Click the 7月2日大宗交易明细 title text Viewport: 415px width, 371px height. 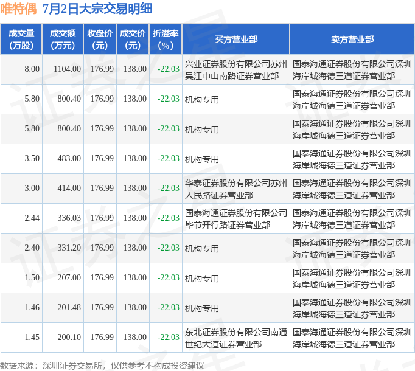point(97,9)
